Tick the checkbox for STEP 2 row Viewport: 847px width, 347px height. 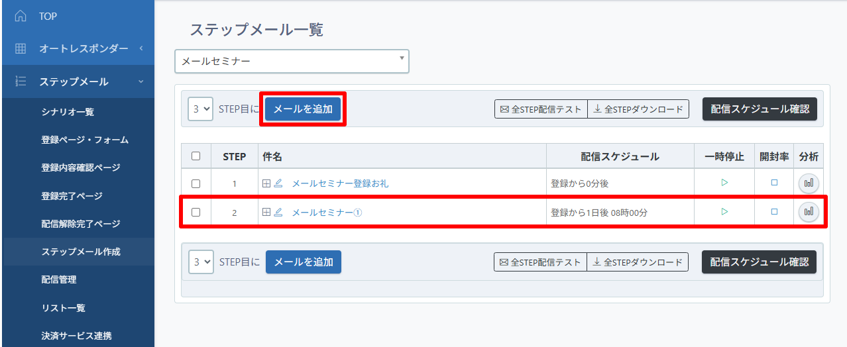point(196,212)
